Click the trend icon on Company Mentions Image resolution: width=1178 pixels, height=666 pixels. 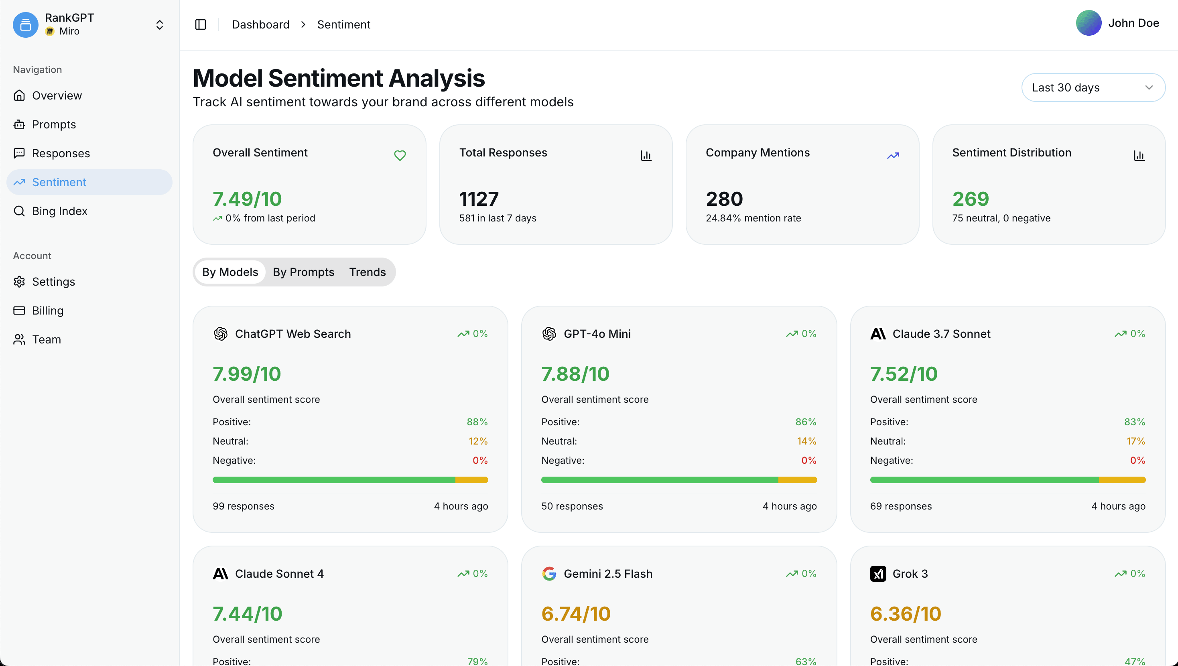893,156
